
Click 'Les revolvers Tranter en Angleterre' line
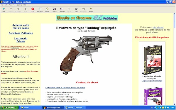pos(62,99)
